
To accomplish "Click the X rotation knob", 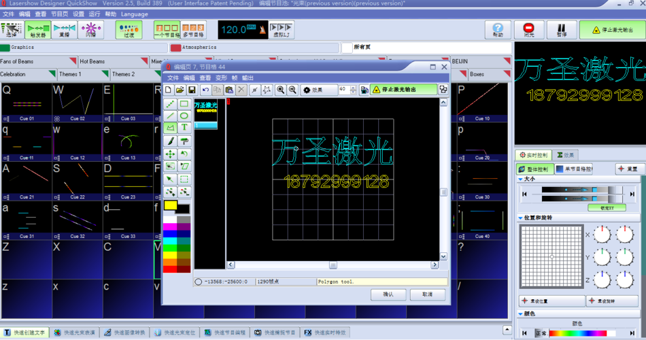I will (602, 235).
